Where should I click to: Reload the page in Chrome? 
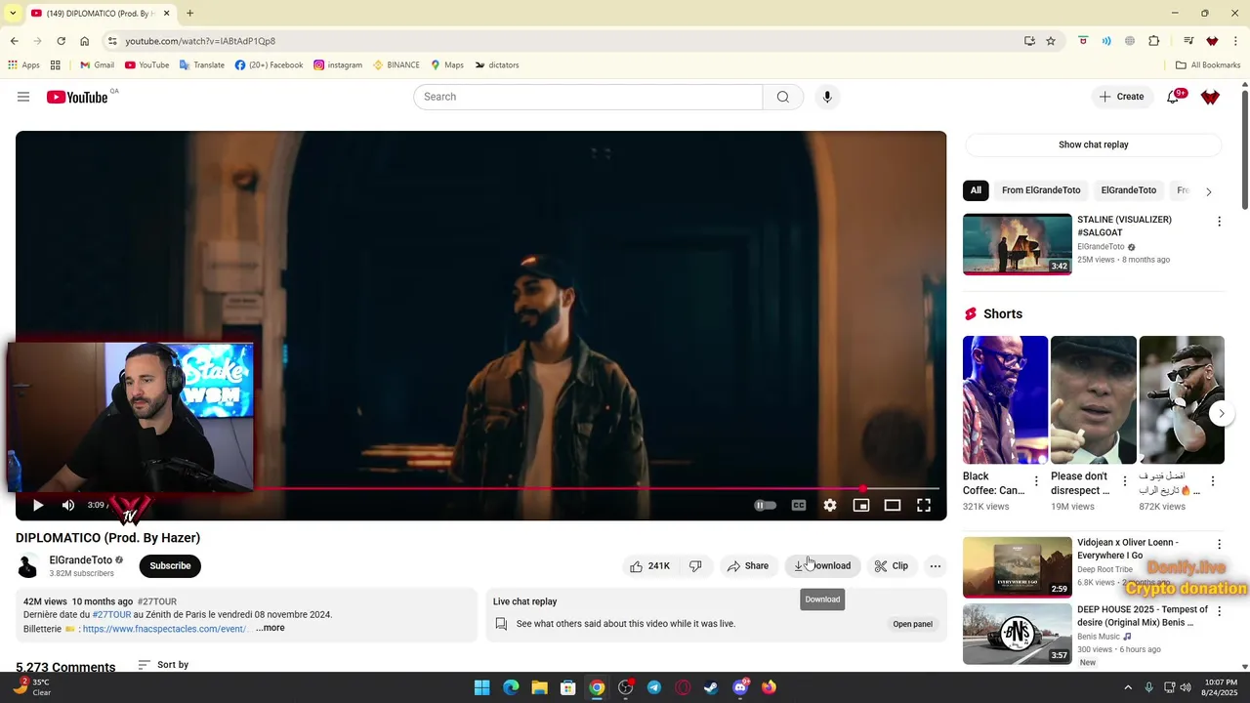(x=61, y=41)
